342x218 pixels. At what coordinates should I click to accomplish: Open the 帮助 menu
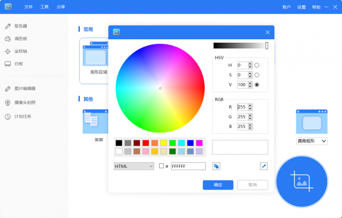click(316, 7)
